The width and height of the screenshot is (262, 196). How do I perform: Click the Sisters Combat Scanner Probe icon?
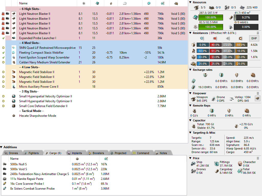tap(5, 189)
